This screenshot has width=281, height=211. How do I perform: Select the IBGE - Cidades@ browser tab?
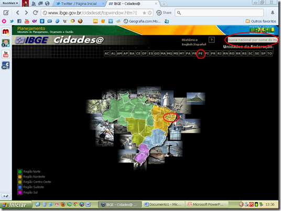pyautogui.click(x=133, y=4)
